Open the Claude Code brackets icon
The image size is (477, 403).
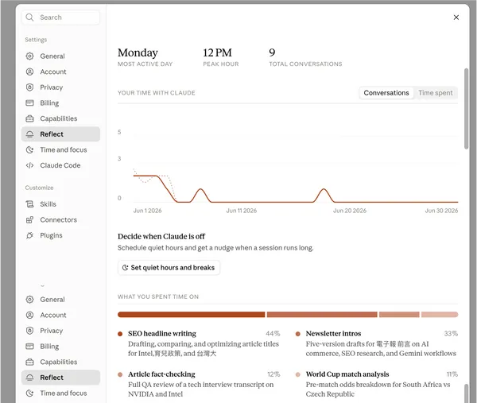(29, 165)
